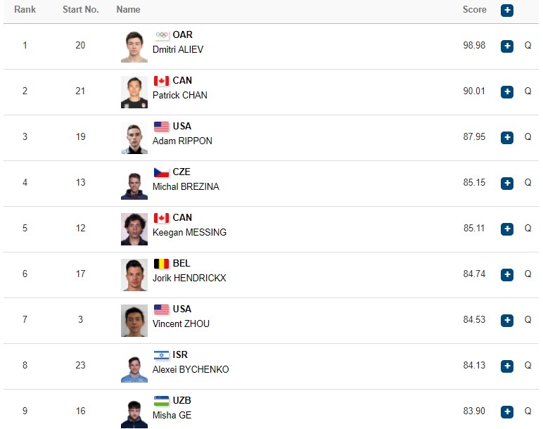Click the Belgium flag beside BEL
543x429 pixels.
tap(161, 264)
